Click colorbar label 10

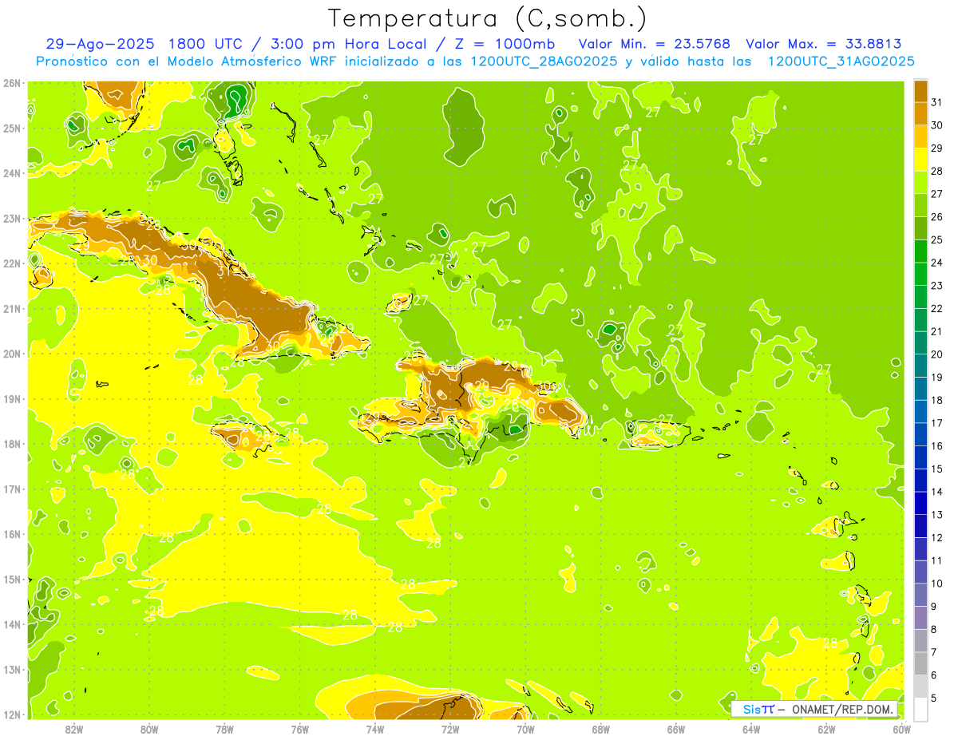937,583
